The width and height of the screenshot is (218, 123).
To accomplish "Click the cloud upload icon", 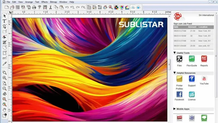I will pyautogui.click(x=138, y=7).
